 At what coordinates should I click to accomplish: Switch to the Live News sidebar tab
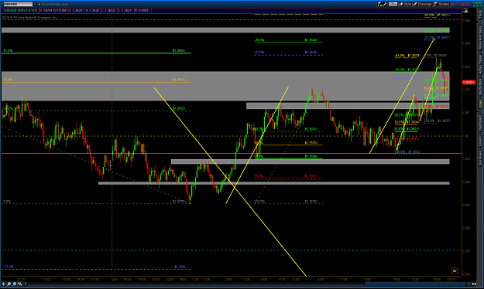(x=480, y=158)
